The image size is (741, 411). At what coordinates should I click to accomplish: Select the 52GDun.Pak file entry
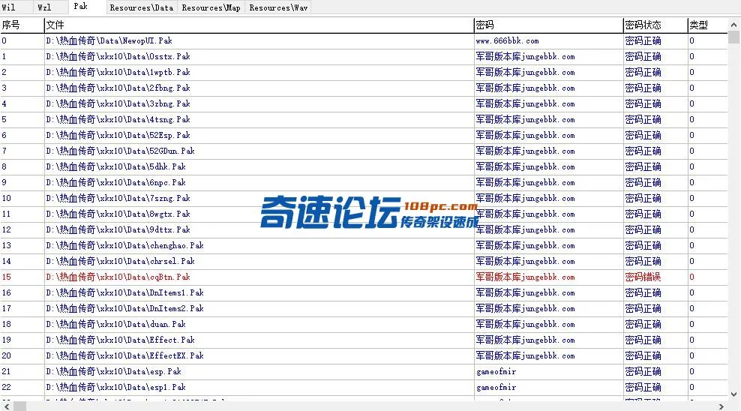[x=121, y=151]
